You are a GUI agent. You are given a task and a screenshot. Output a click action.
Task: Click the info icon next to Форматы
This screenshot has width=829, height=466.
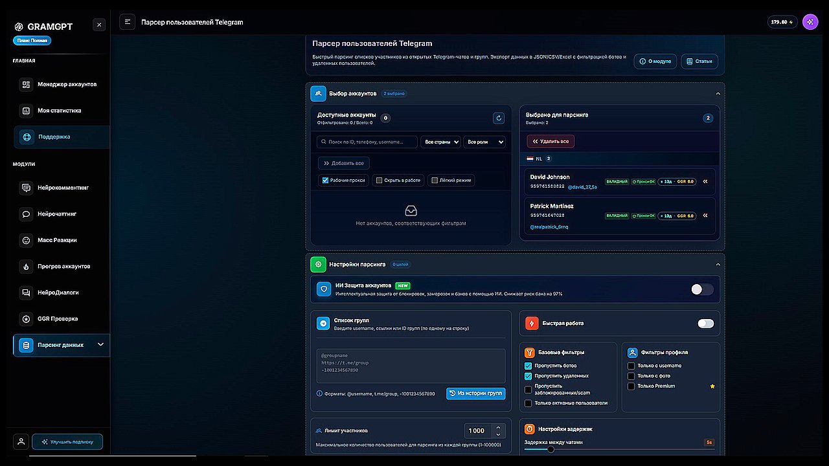[x=319, y=394]
